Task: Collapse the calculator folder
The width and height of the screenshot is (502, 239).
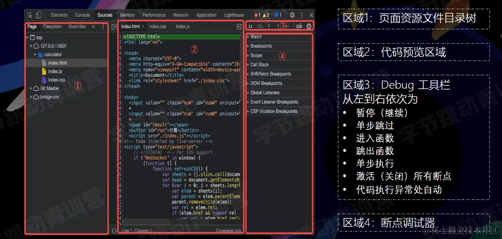Action: 35,55
